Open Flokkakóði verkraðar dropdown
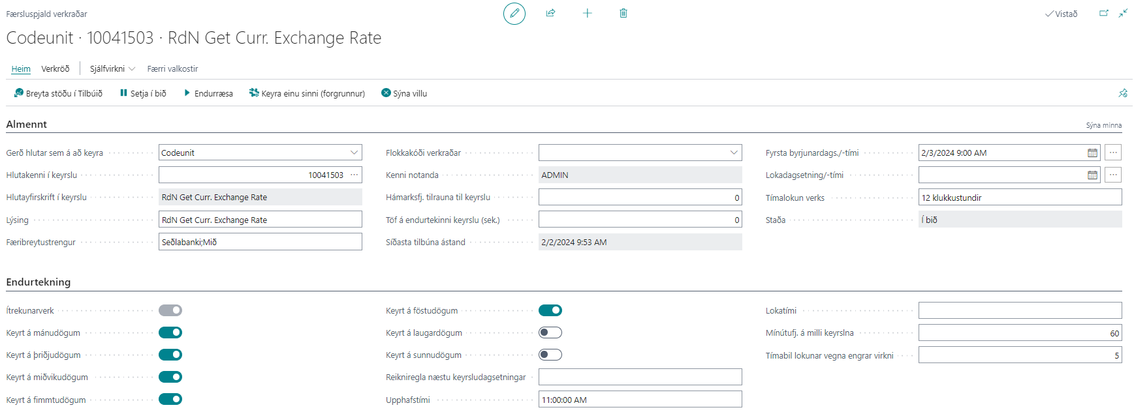Screen dimensions: 1134x414 pyautogui.click(x=734, y=153)
